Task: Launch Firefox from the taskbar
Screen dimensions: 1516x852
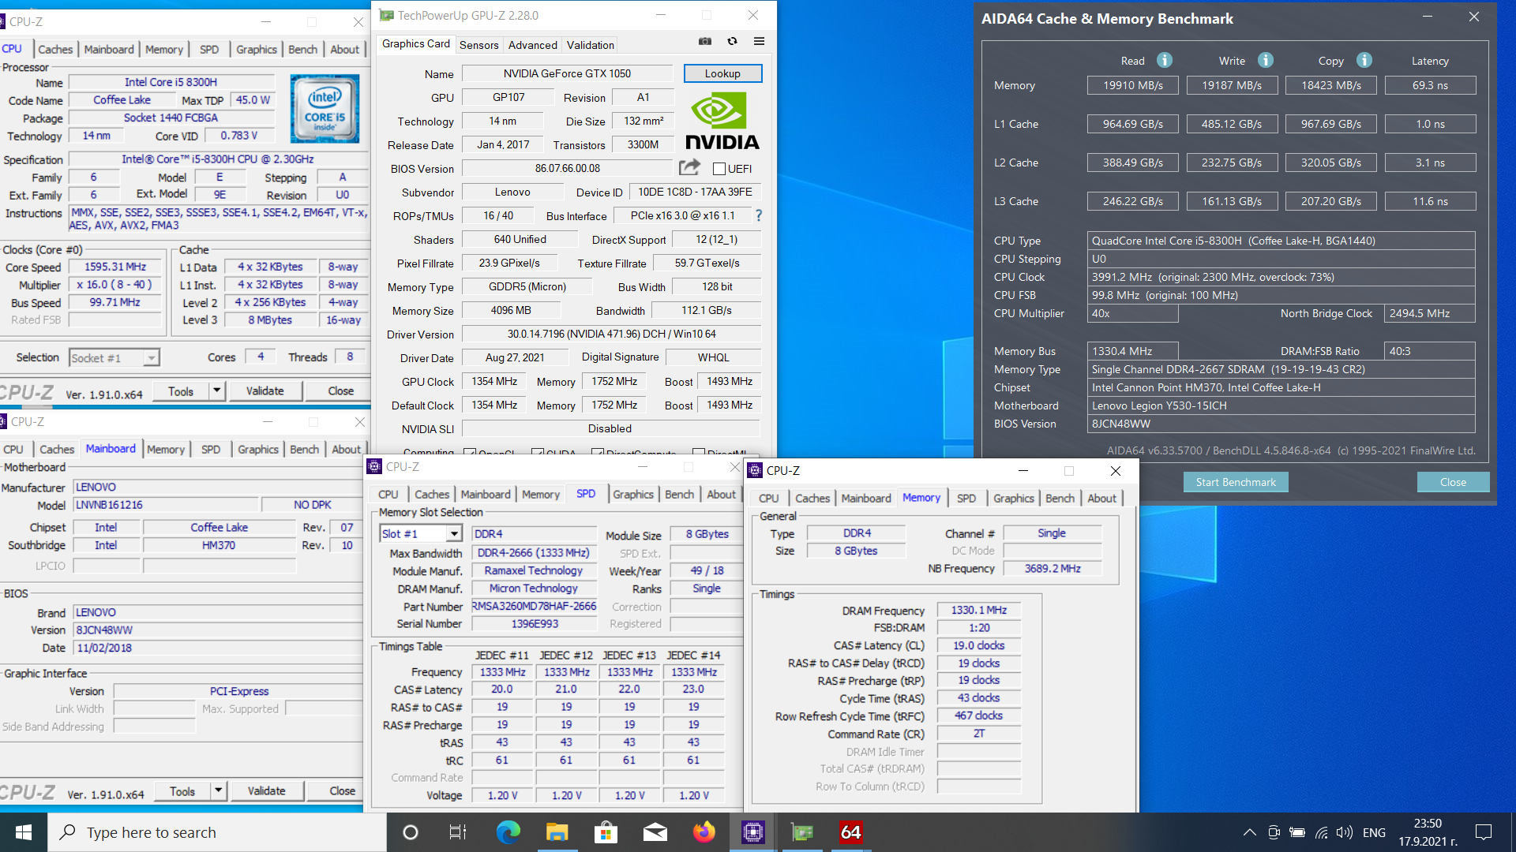Action: (704, 832)
